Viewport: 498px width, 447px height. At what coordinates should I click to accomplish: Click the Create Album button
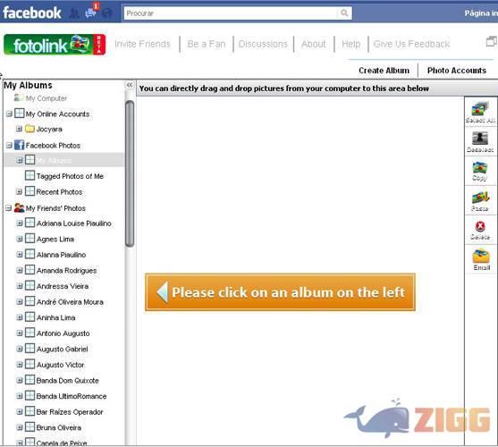(384, 71)
